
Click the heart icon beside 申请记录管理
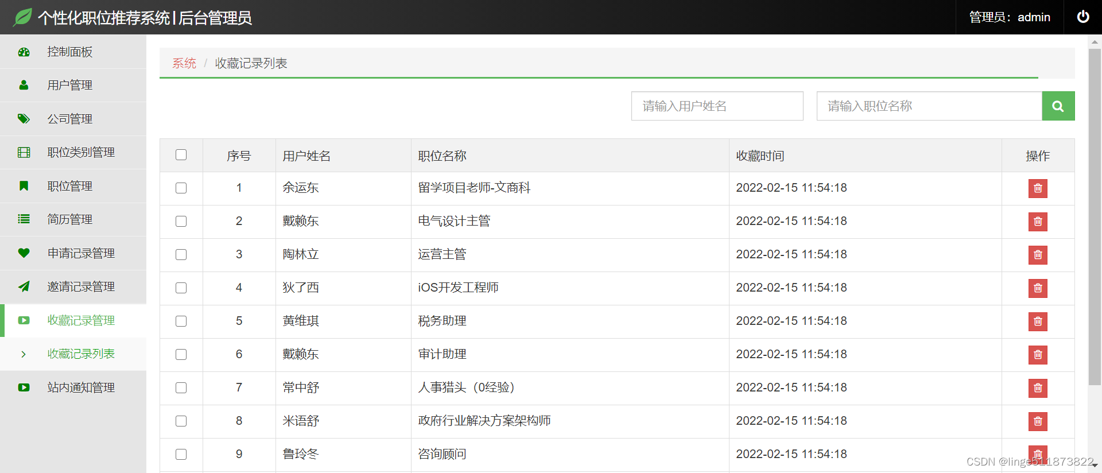[24, 253]
